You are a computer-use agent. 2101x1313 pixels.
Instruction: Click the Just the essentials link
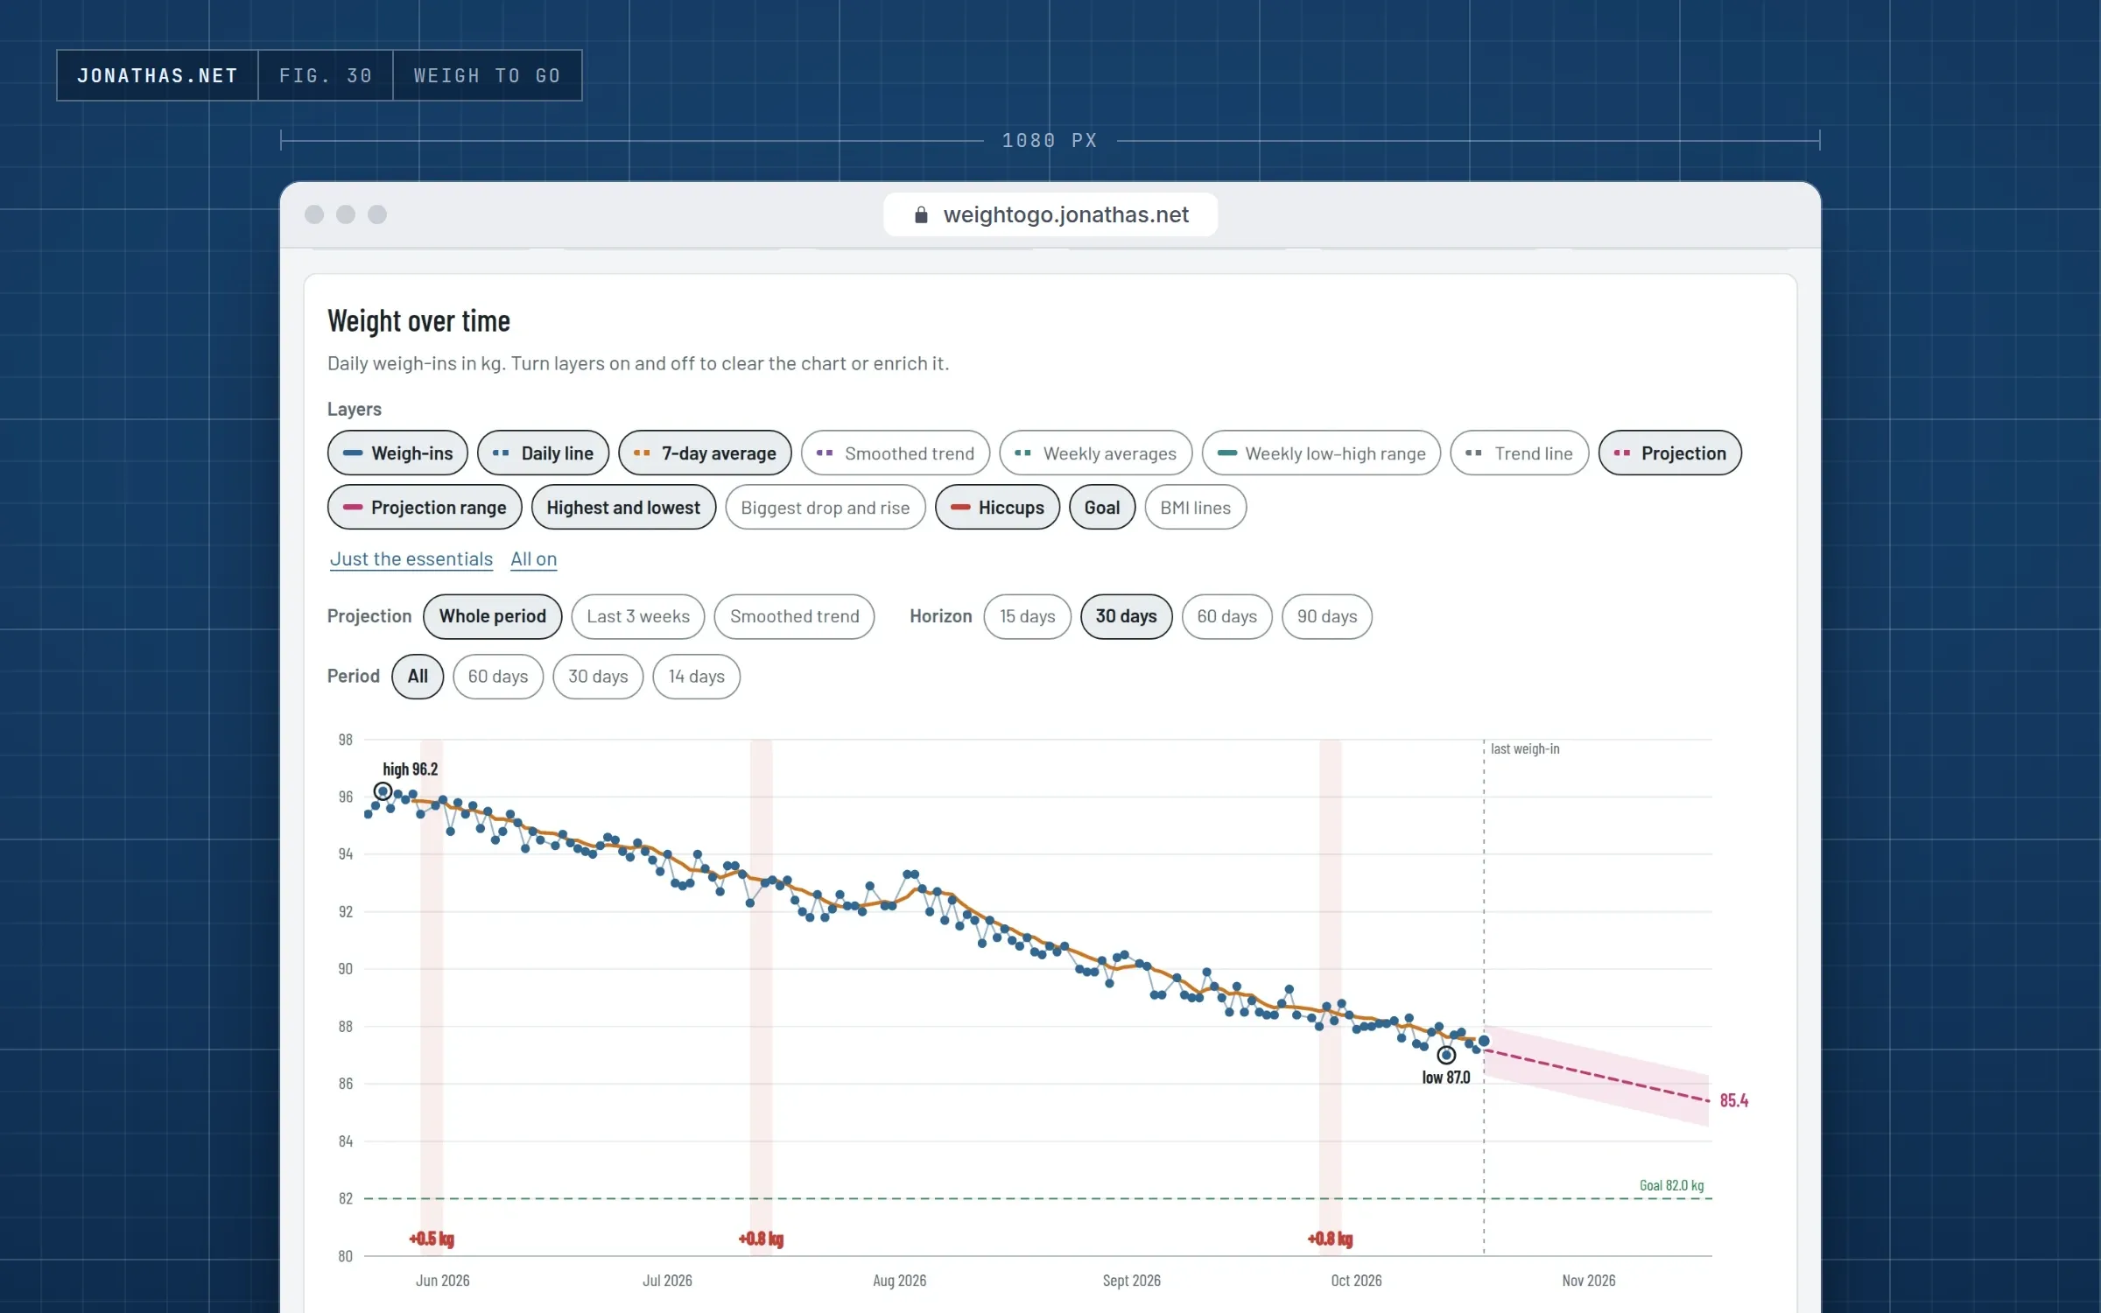(x=411, y=558)
